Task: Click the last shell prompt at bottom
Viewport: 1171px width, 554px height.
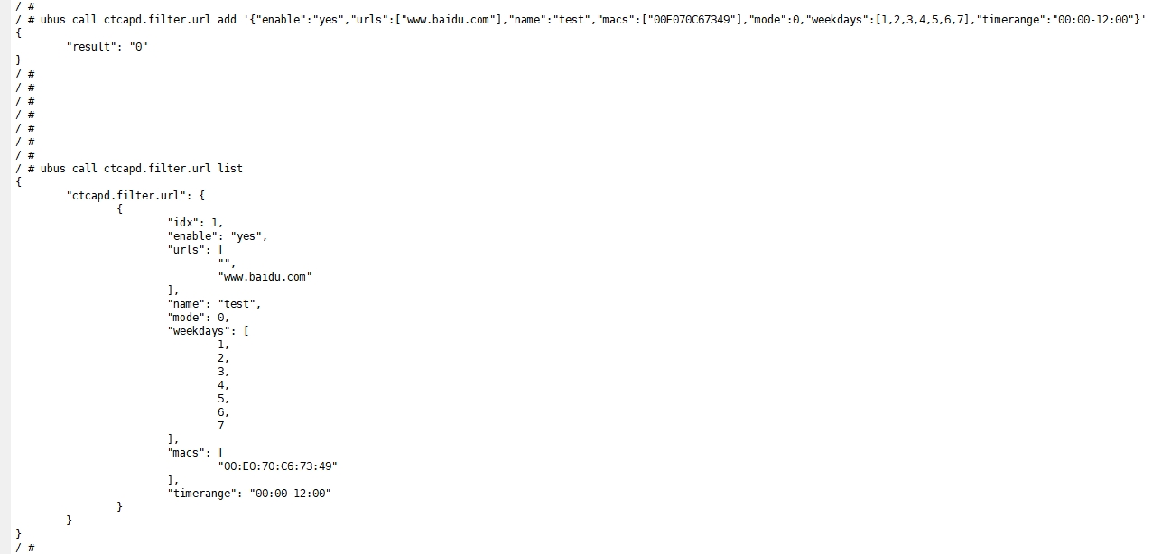Action: pyautogui.click(x=25, y=547)
